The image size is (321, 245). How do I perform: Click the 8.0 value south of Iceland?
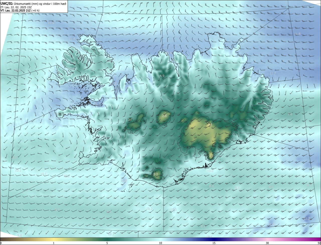click(211, 186)
